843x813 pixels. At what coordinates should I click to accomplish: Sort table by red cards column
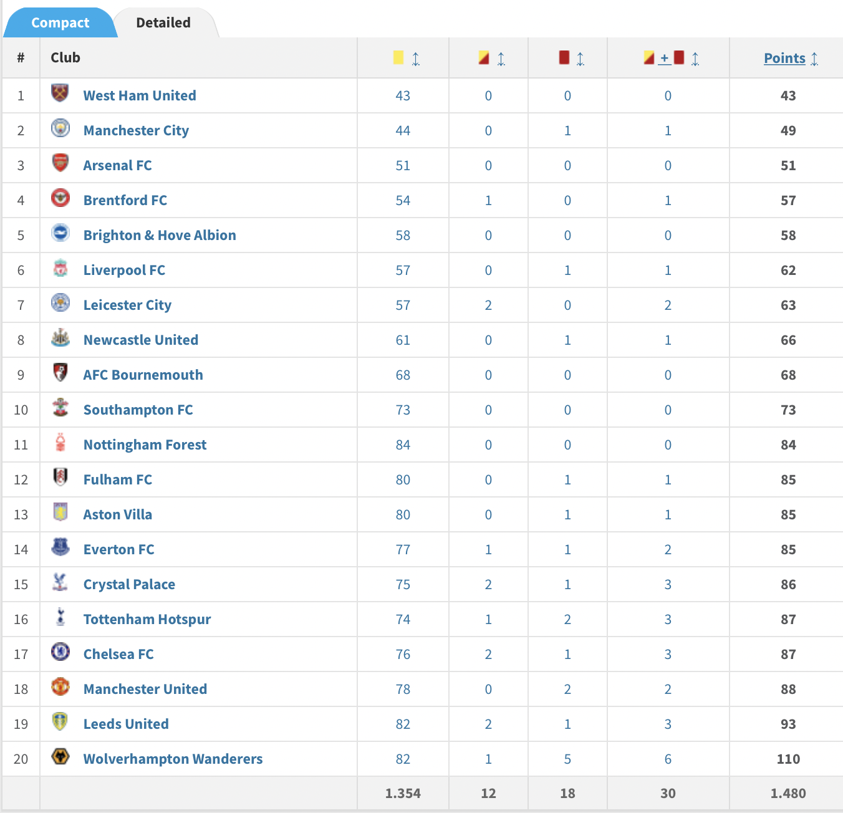coord(580,59)
